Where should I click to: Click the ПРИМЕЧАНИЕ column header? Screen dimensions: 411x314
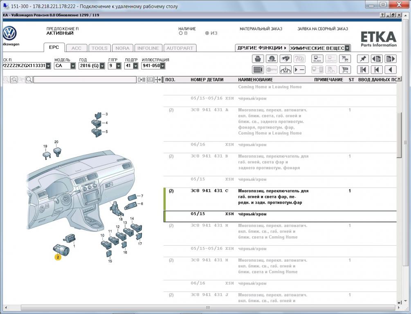(x=329, y=80)
